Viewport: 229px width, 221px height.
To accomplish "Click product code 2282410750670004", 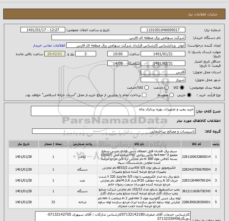I will [x=196, y=169].
